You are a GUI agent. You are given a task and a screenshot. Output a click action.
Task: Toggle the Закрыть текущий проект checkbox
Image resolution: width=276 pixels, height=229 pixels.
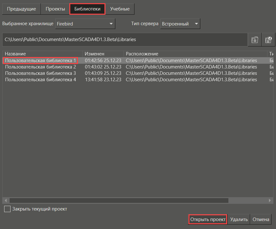coord(7,209)
